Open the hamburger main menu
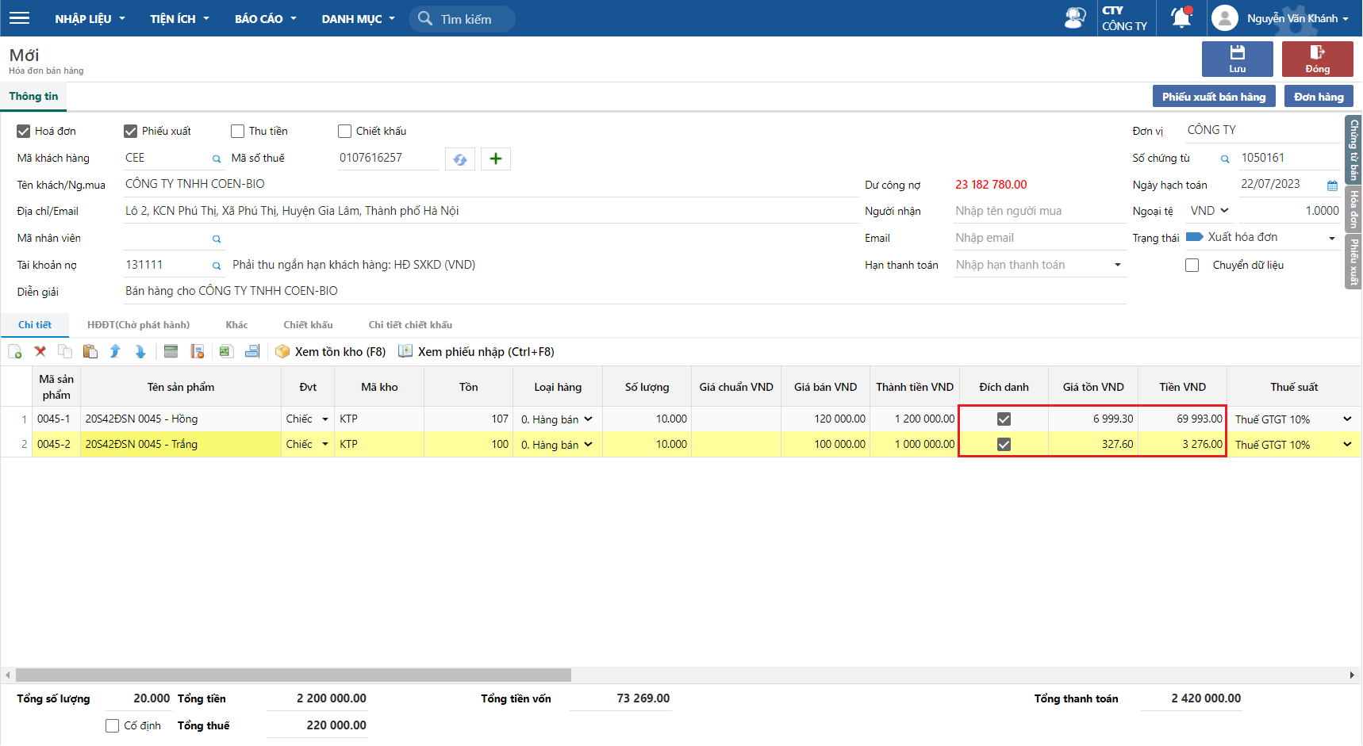The width and height of the screenshot is (1363, 746). click(19, 17)
